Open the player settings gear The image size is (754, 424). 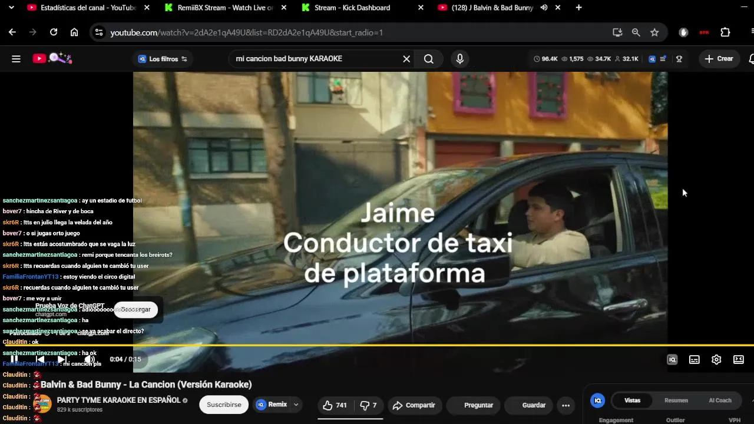pyautogui.click(x=716, y=360)
